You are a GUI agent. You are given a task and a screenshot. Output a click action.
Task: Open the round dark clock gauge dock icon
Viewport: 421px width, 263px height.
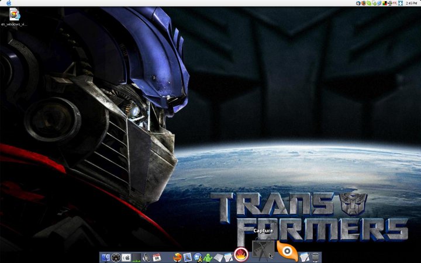click(x=116, y=258)
